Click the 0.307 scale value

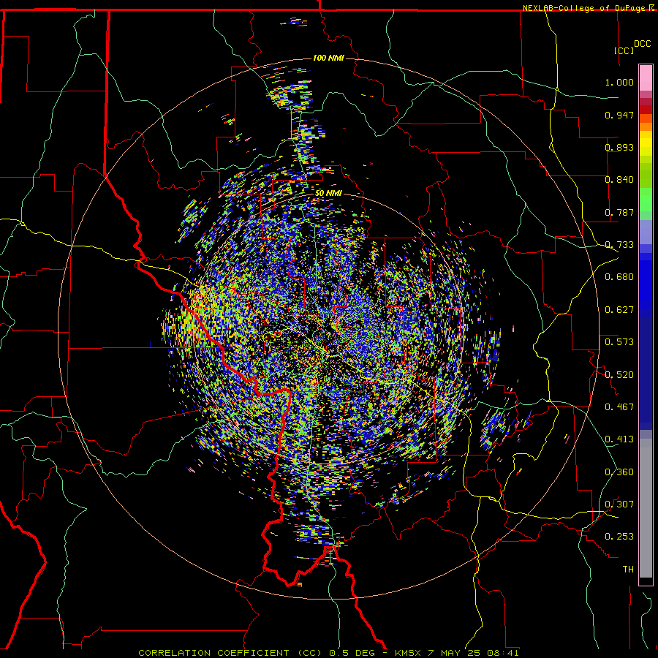(x=619, y=504)
